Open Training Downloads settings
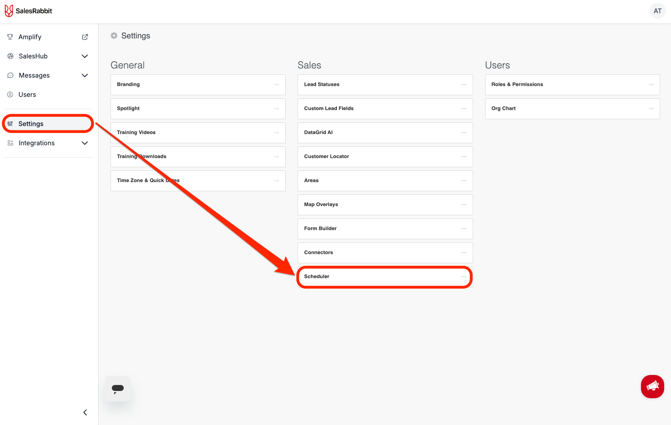This screenshot has width=671, height=425. tap(198, 157)
